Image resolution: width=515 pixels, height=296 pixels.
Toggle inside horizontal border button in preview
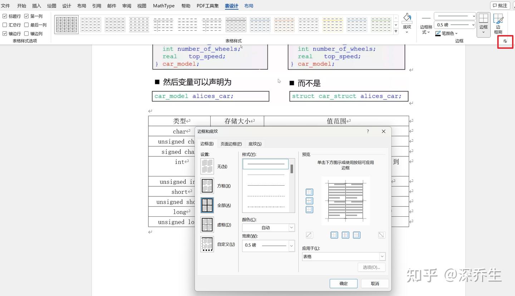[x=309, y=201]
